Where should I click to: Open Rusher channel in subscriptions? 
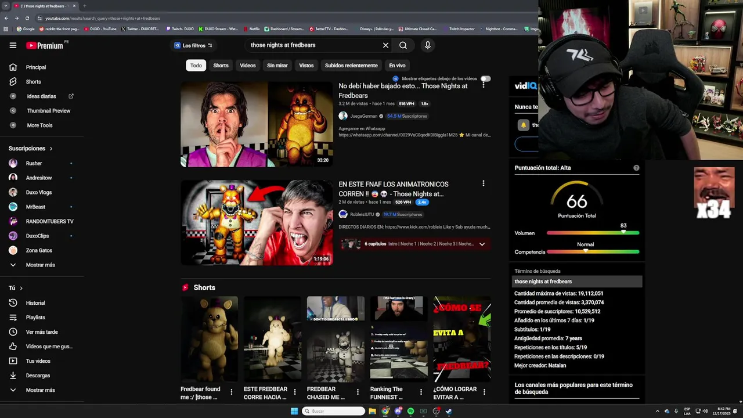click(34, 164)
